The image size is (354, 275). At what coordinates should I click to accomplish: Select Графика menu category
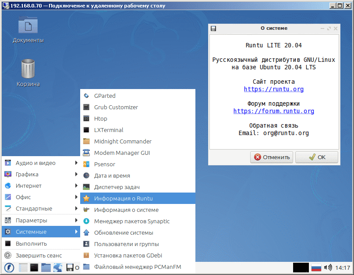[41, 174]
